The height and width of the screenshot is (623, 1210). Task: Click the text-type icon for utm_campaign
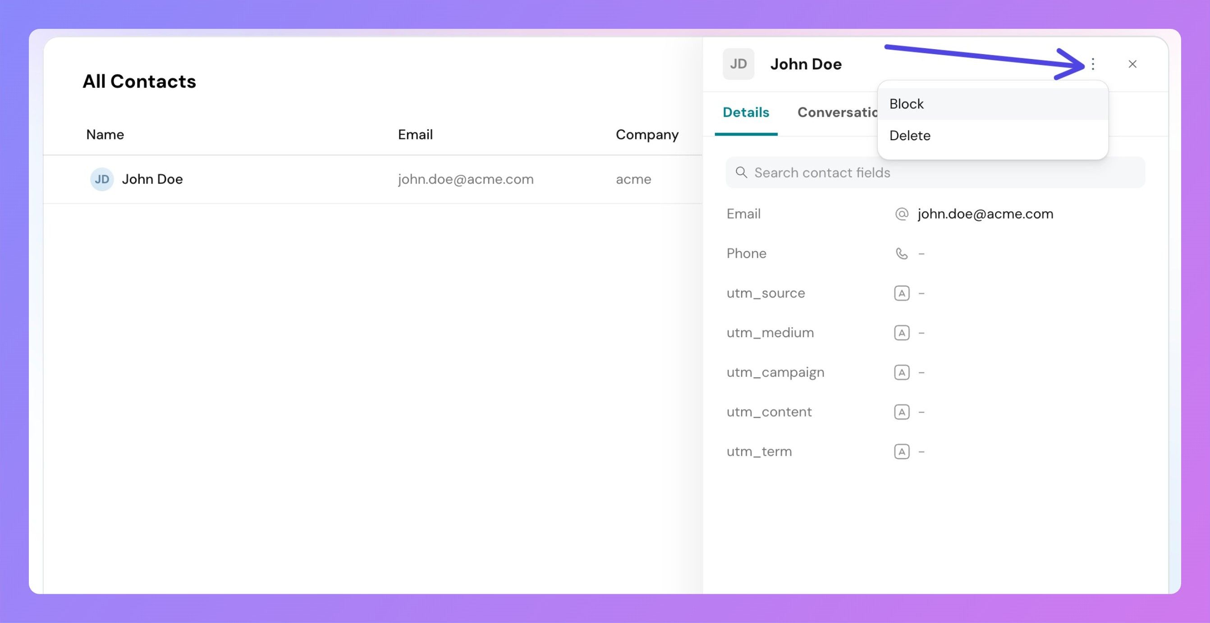pos(901,372)
